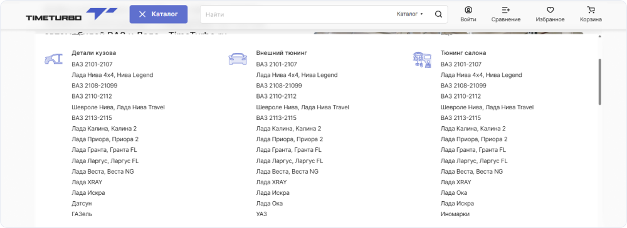Screen dimensions: 627x228
Task: Select Лада Нива 4x4 under Тюнинг салона
Action: pyautogui.click(x=482, y=75)
